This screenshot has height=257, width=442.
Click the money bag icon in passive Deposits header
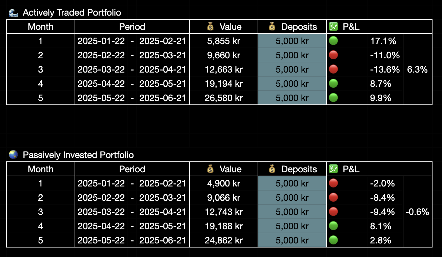point(272,169)
